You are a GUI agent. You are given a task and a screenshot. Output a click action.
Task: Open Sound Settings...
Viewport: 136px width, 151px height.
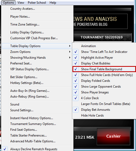coord(37,110)
